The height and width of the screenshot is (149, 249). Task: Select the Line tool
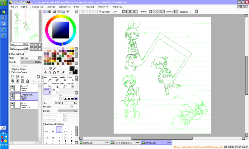click(x=55, y=91)
